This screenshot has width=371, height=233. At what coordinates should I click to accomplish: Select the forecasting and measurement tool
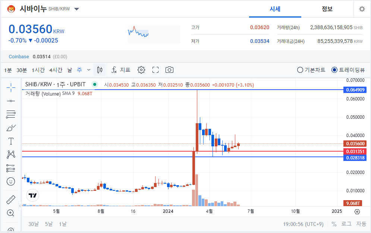(11, 168)
